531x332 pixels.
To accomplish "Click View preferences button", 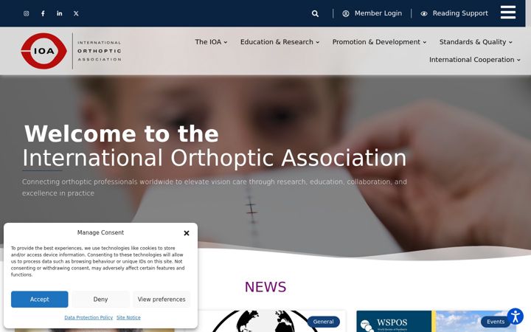I will [162, 299].
